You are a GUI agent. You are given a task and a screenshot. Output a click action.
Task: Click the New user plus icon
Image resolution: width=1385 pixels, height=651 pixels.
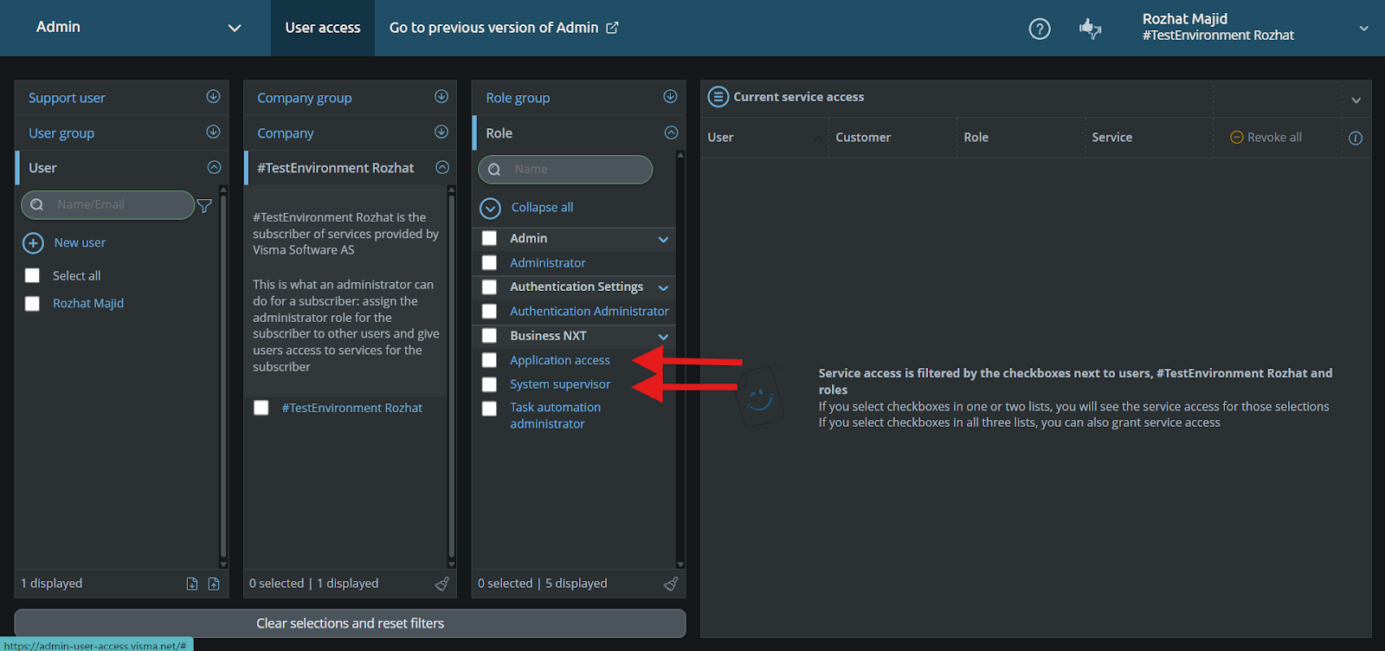33,243
